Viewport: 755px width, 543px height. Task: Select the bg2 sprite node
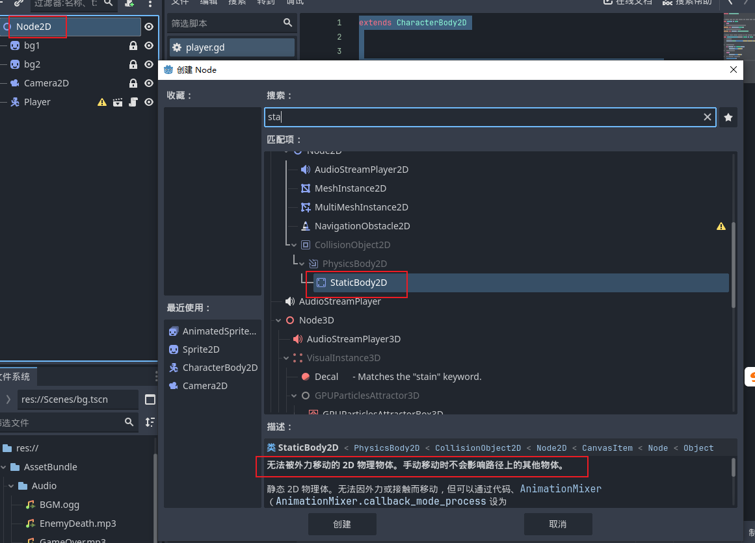click(32, 64)
